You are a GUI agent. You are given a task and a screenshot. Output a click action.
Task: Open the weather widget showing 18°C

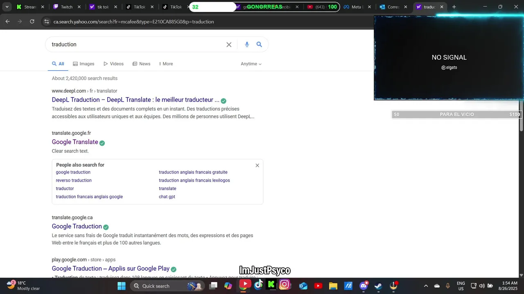[x=23, y=285]
